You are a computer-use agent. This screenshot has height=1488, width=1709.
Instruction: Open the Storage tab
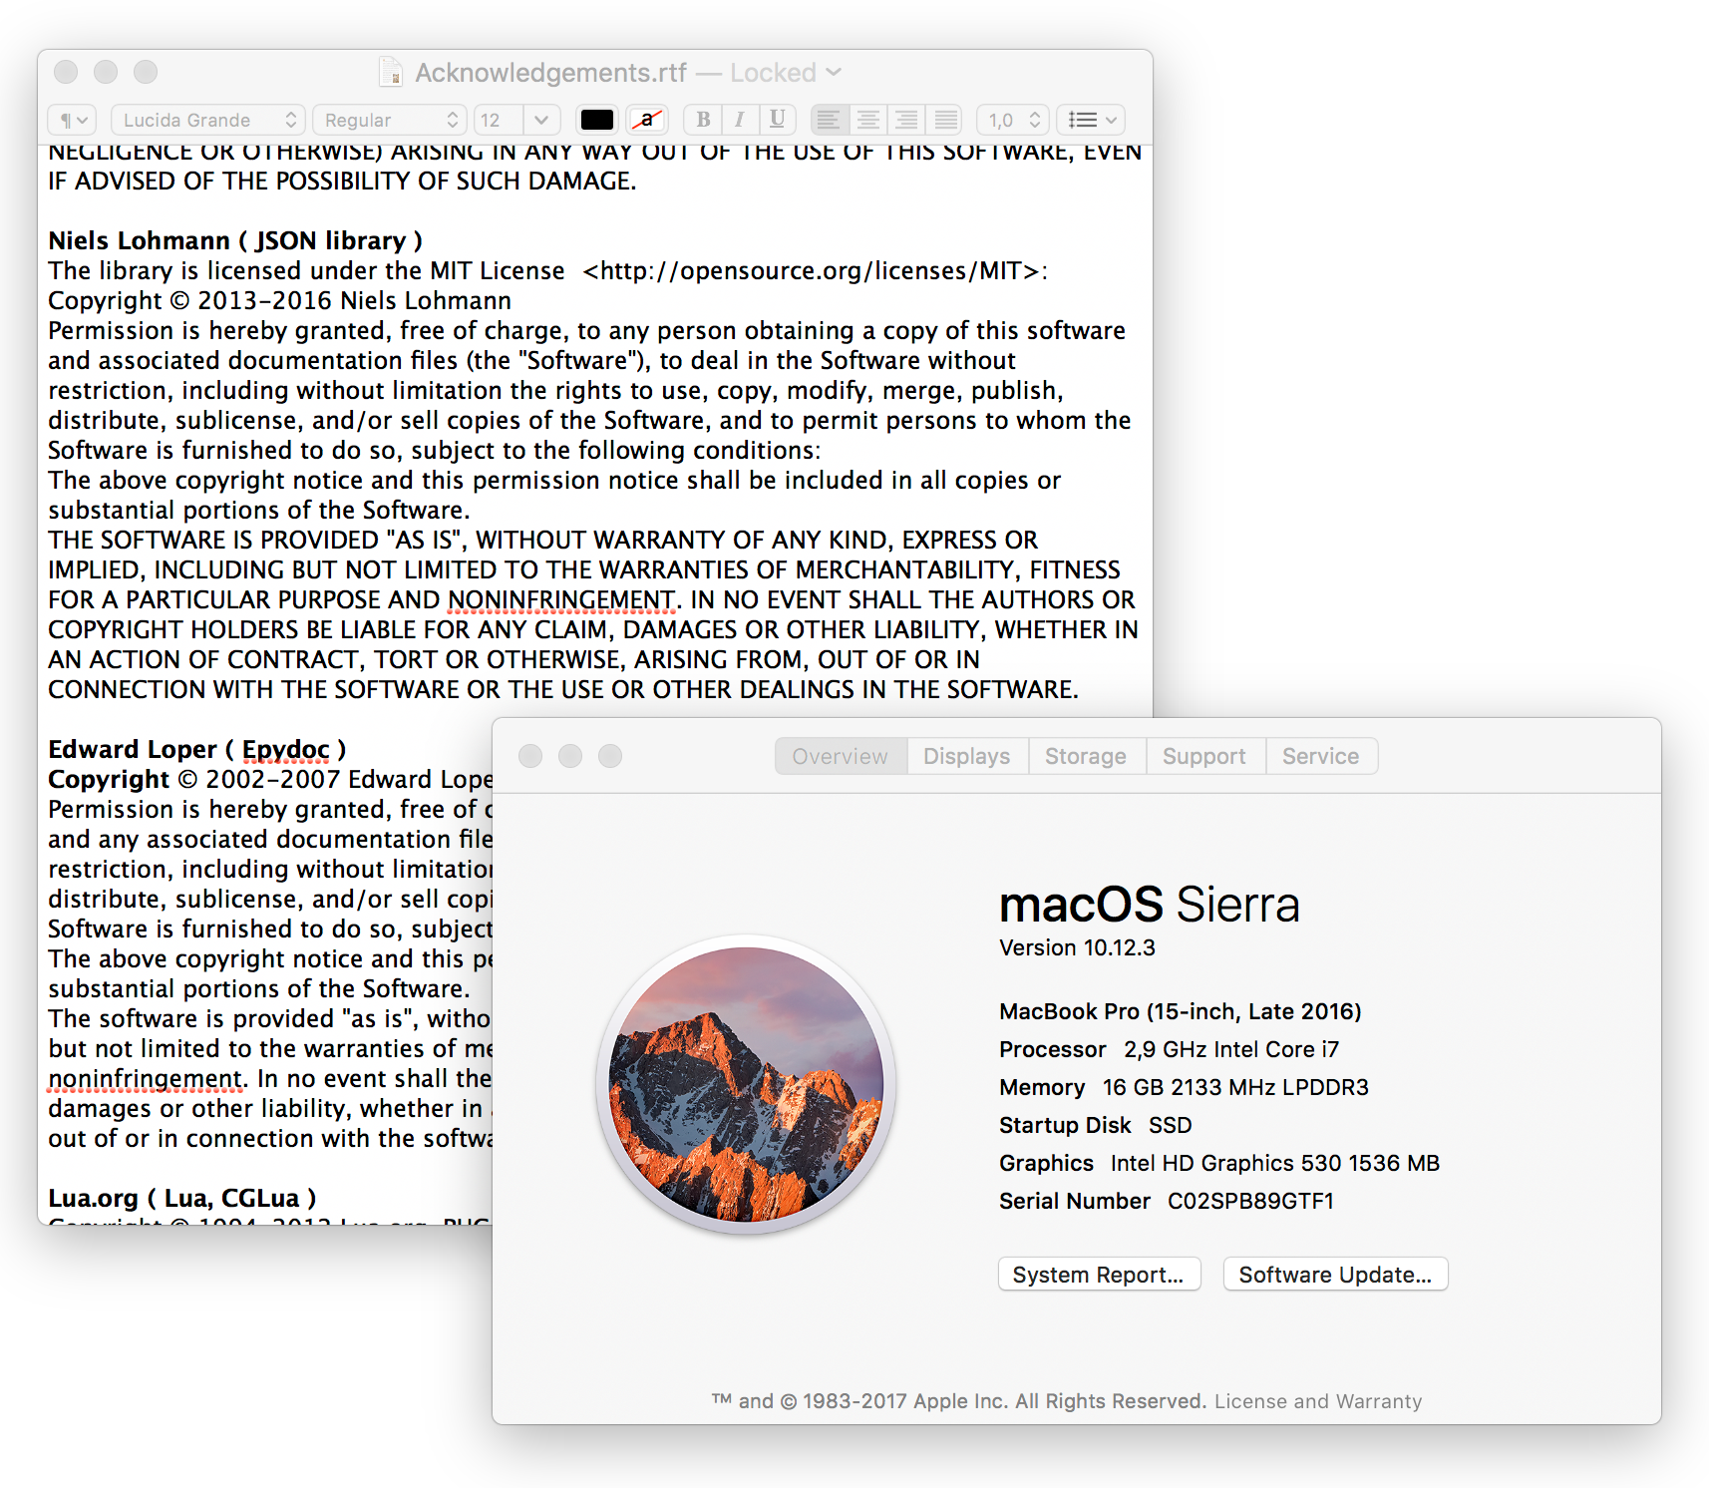(x=1085, y=756)
